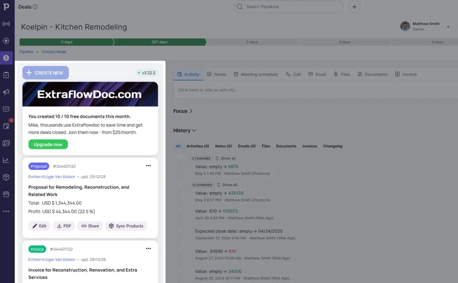458x283 pixels.
Task: Click the add an activity input
Action: [316, 90]
